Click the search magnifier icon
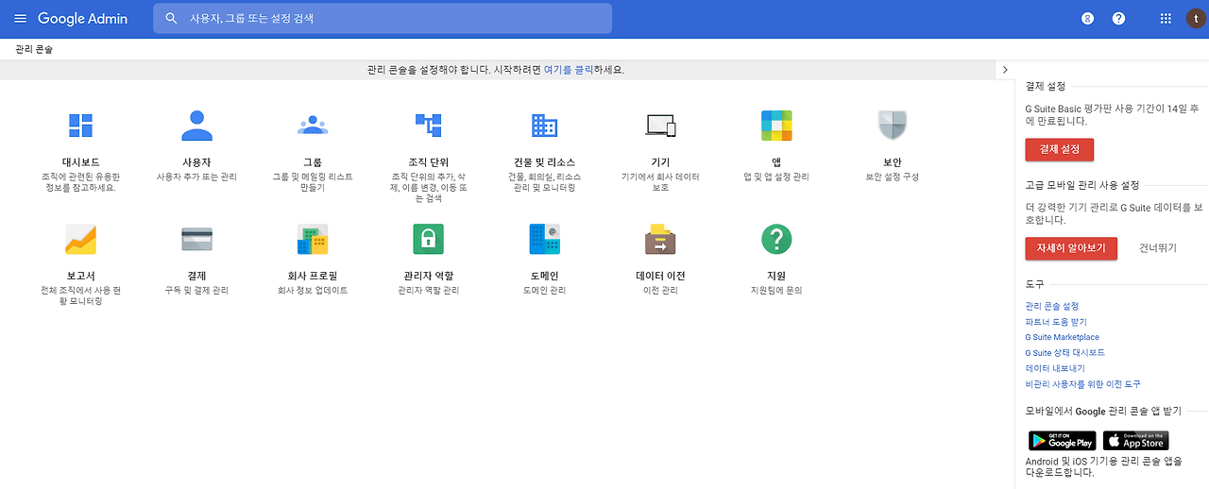The height and width of the screenshot is (489, 1209). click(x=171, y=18)
